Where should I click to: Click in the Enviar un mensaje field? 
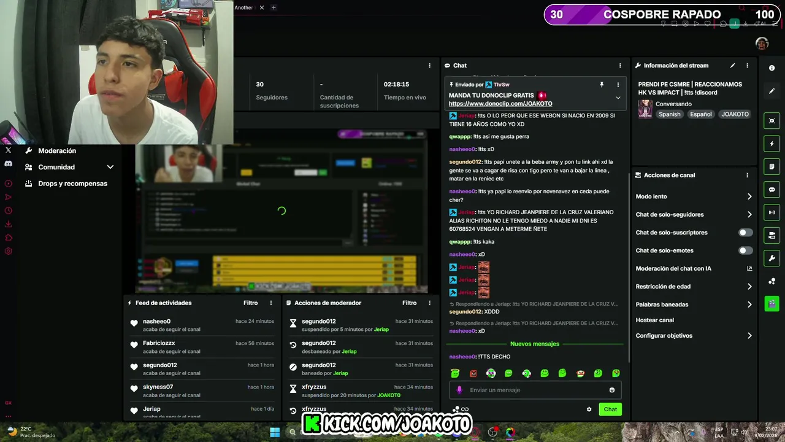click(537, 390)
